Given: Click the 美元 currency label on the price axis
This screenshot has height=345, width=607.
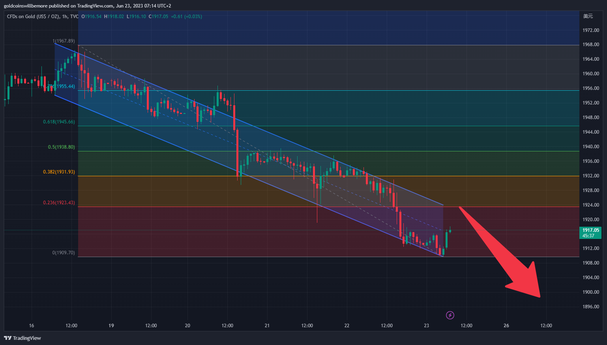Looking at the screenshot, I should [588, 16].
